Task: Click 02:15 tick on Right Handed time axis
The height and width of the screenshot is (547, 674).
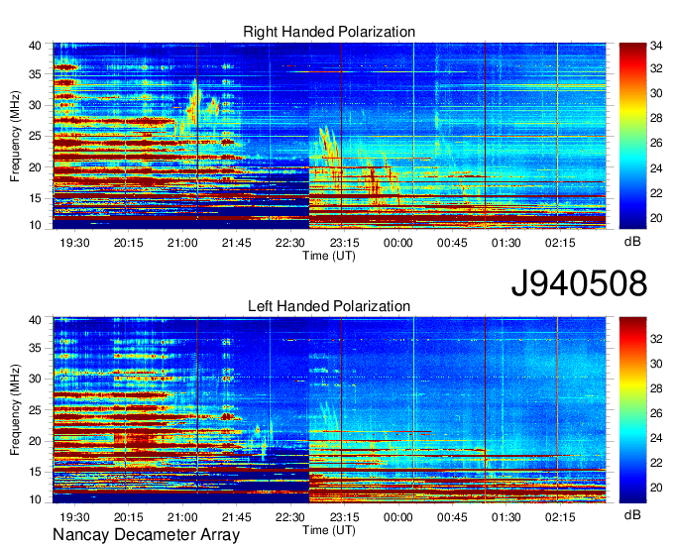Action: [x=560, y=243]
